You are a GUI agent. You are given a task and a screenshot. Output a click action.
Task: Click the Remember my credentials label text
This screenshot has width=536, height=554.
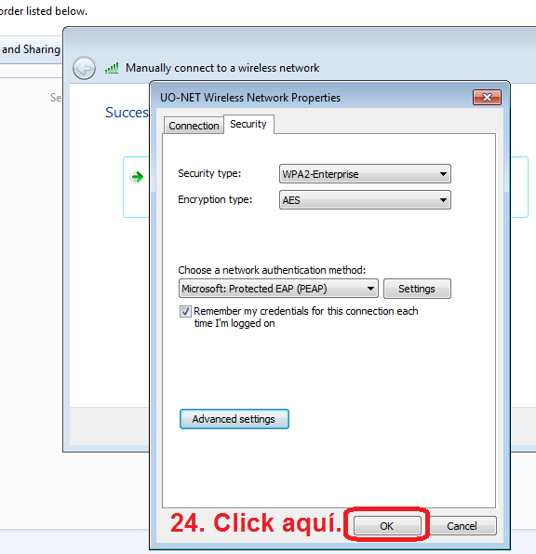(x=306, y=318)
